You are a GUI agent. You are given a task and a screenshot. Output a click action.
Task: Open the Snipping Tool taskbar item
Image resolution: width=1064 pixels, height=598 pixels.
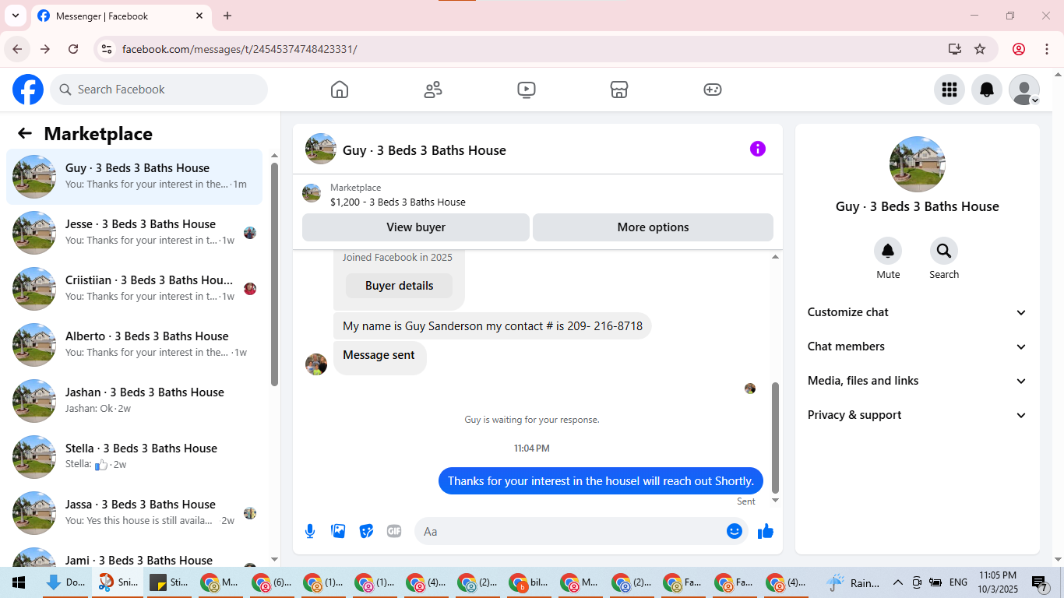click(x=117, y=582)
